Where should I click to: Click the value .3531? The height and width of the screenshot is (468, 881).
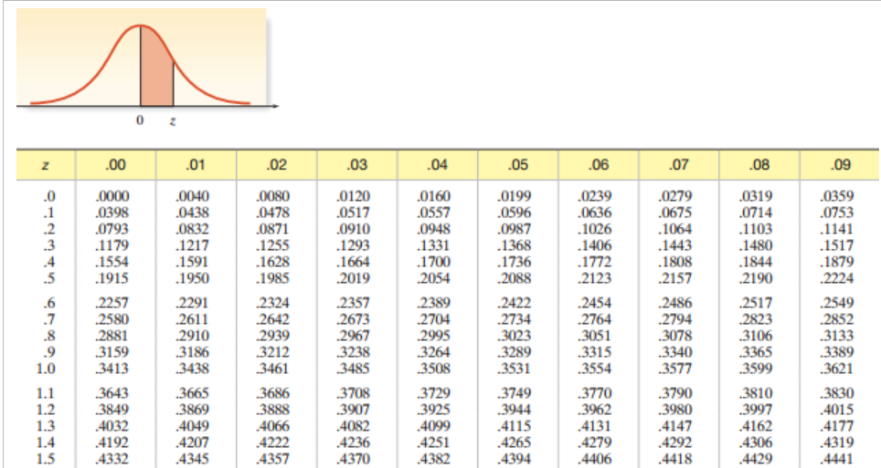[x=515, y=369]
